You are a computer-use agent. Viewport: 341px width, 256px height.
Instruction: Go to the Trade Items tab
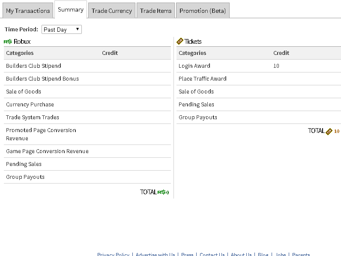[156, 11]
